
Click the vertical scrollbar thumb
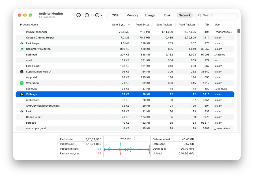tap(239, 31)
